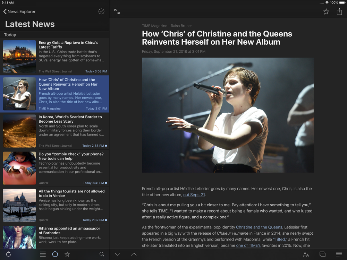The width and height of the screenshot is (347, 260).
Task: Tap the large concert photo in article
Action: click(x=228, y=115)
